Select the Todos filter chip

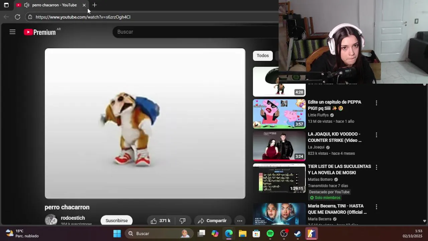pyautogui.click(x=262, y=56)
